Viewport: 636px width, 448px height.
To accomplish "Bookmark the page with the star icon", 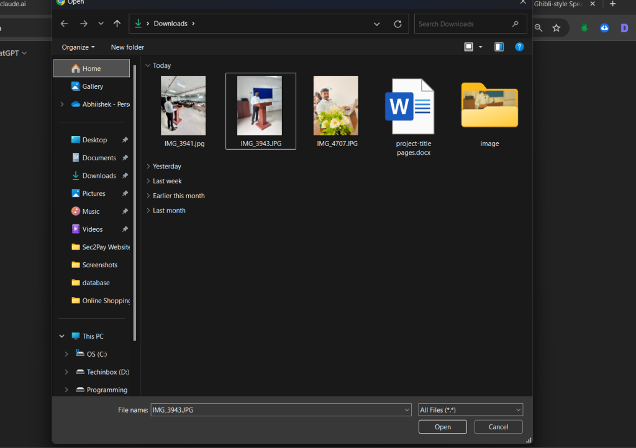I will coord(556,28).
